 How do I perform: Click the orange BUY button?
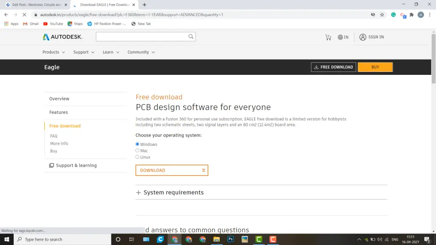click(x=375, y=67)
